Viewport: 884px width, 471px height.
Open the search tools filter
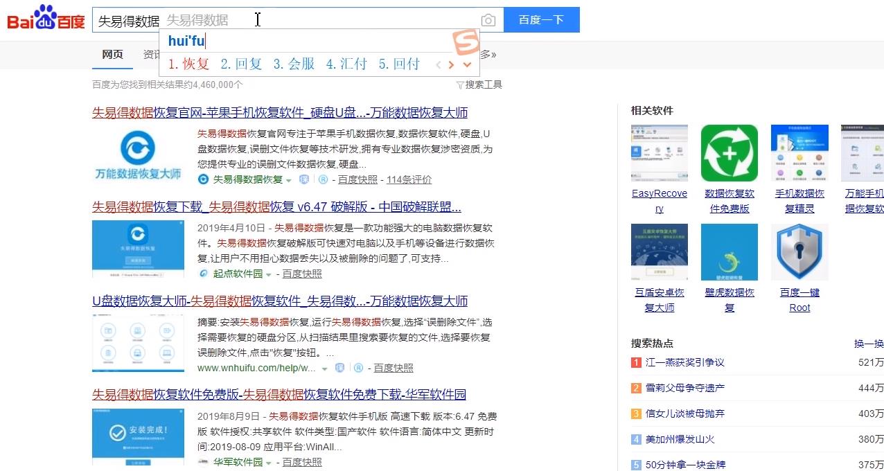point(479,85)
